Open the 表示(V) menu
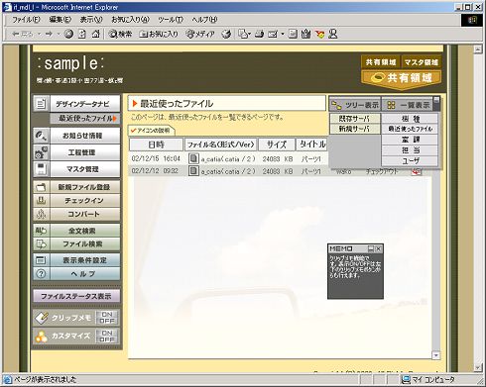 [x=91, y=20]
